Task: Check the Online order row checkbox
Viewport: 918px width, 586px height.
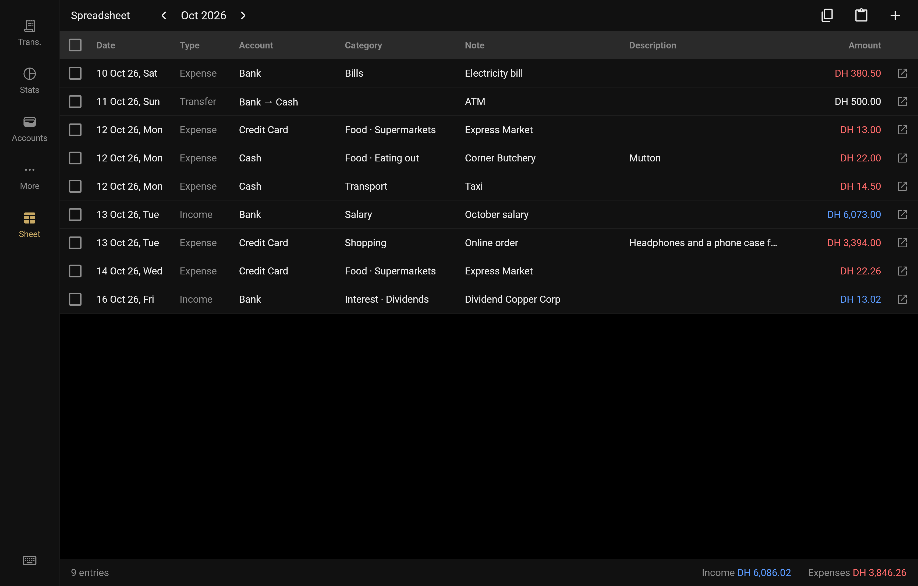Action: (75, 242)
